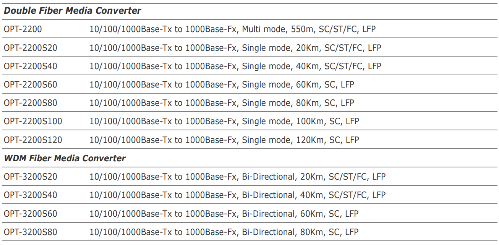
Task: Select the Single mode 100Km description
Action: tap(224, 122)
